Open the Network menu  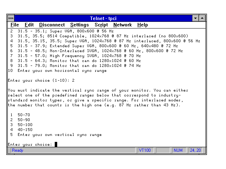tap(122, 25)
